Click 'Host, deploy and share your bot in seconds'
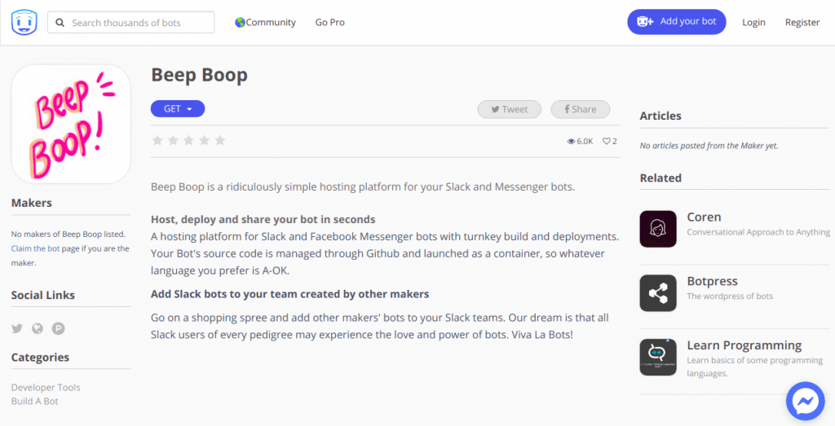835x426 pixels. coord(263,220)
